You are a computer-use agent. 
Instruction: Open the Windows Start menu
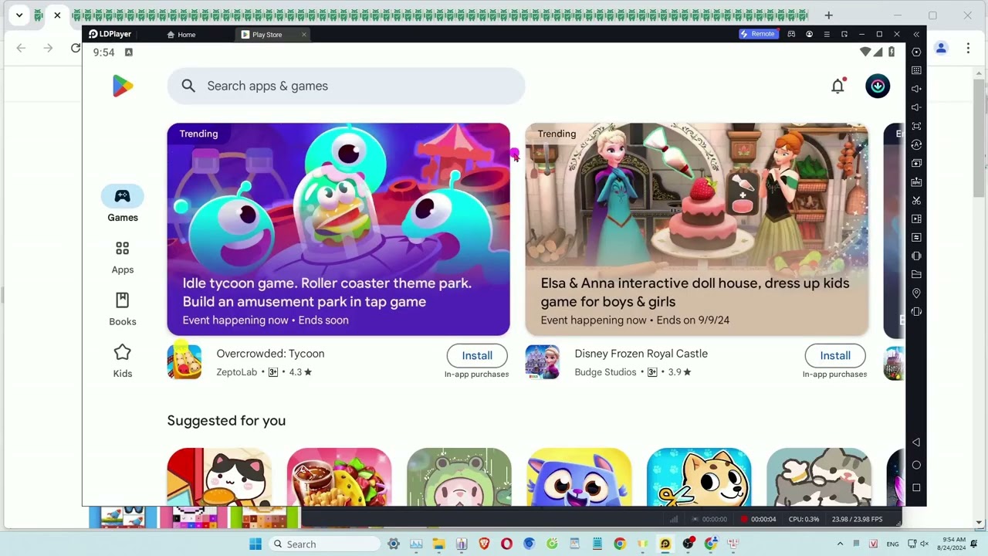(255, 544)
